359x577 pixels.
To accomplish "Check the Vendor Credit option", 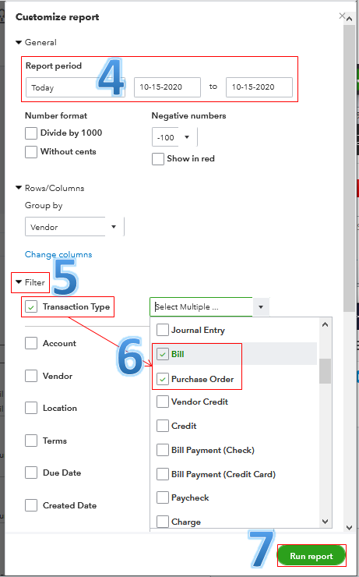I will coord(163,402).
